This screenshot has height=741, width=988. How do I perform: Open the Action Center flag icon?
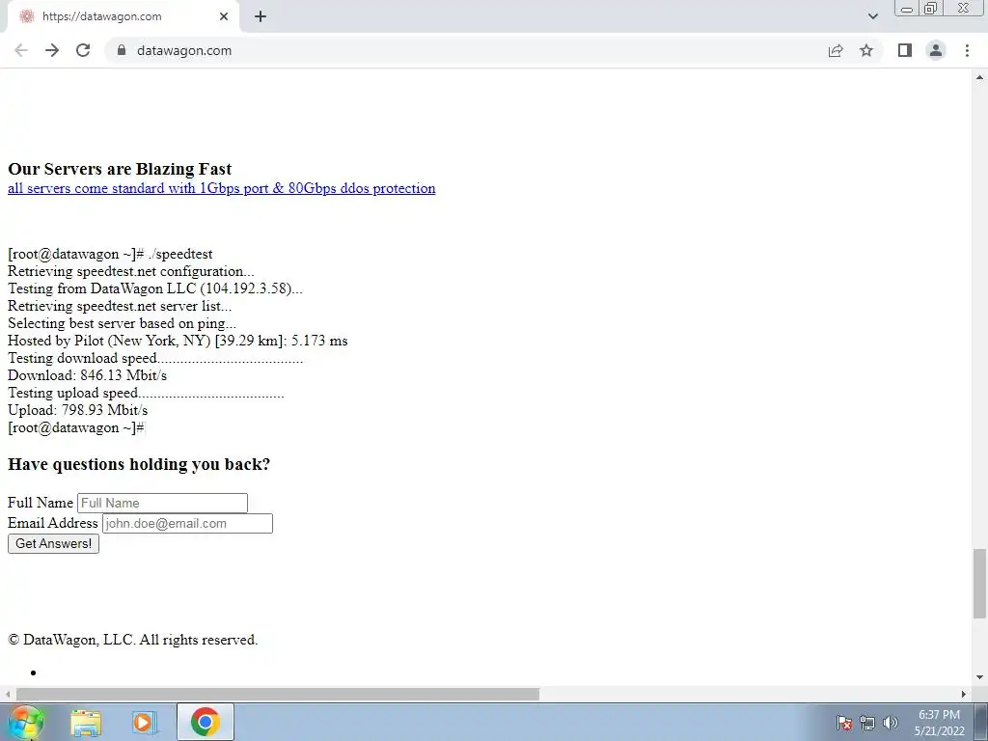[x=845, y=723]
